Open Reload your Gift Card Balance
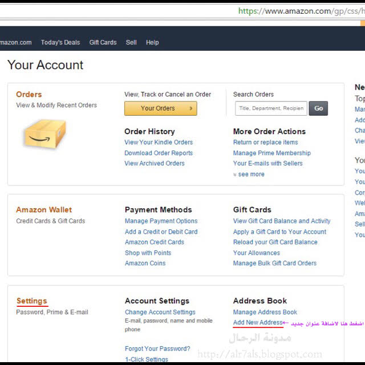Screen dimensions: 365x365 pos(275,242)
